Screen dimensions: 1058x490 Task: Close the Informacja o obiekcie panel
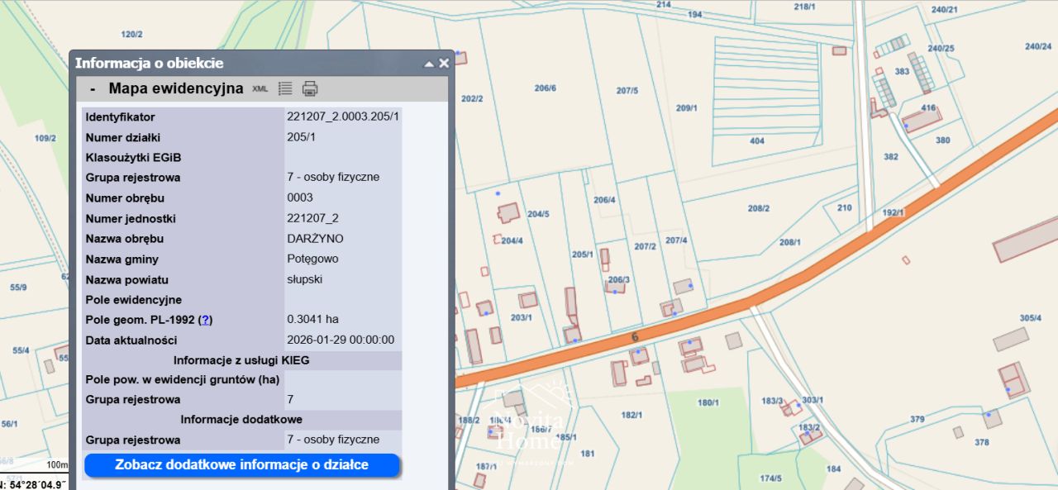[x=444, y=63]
